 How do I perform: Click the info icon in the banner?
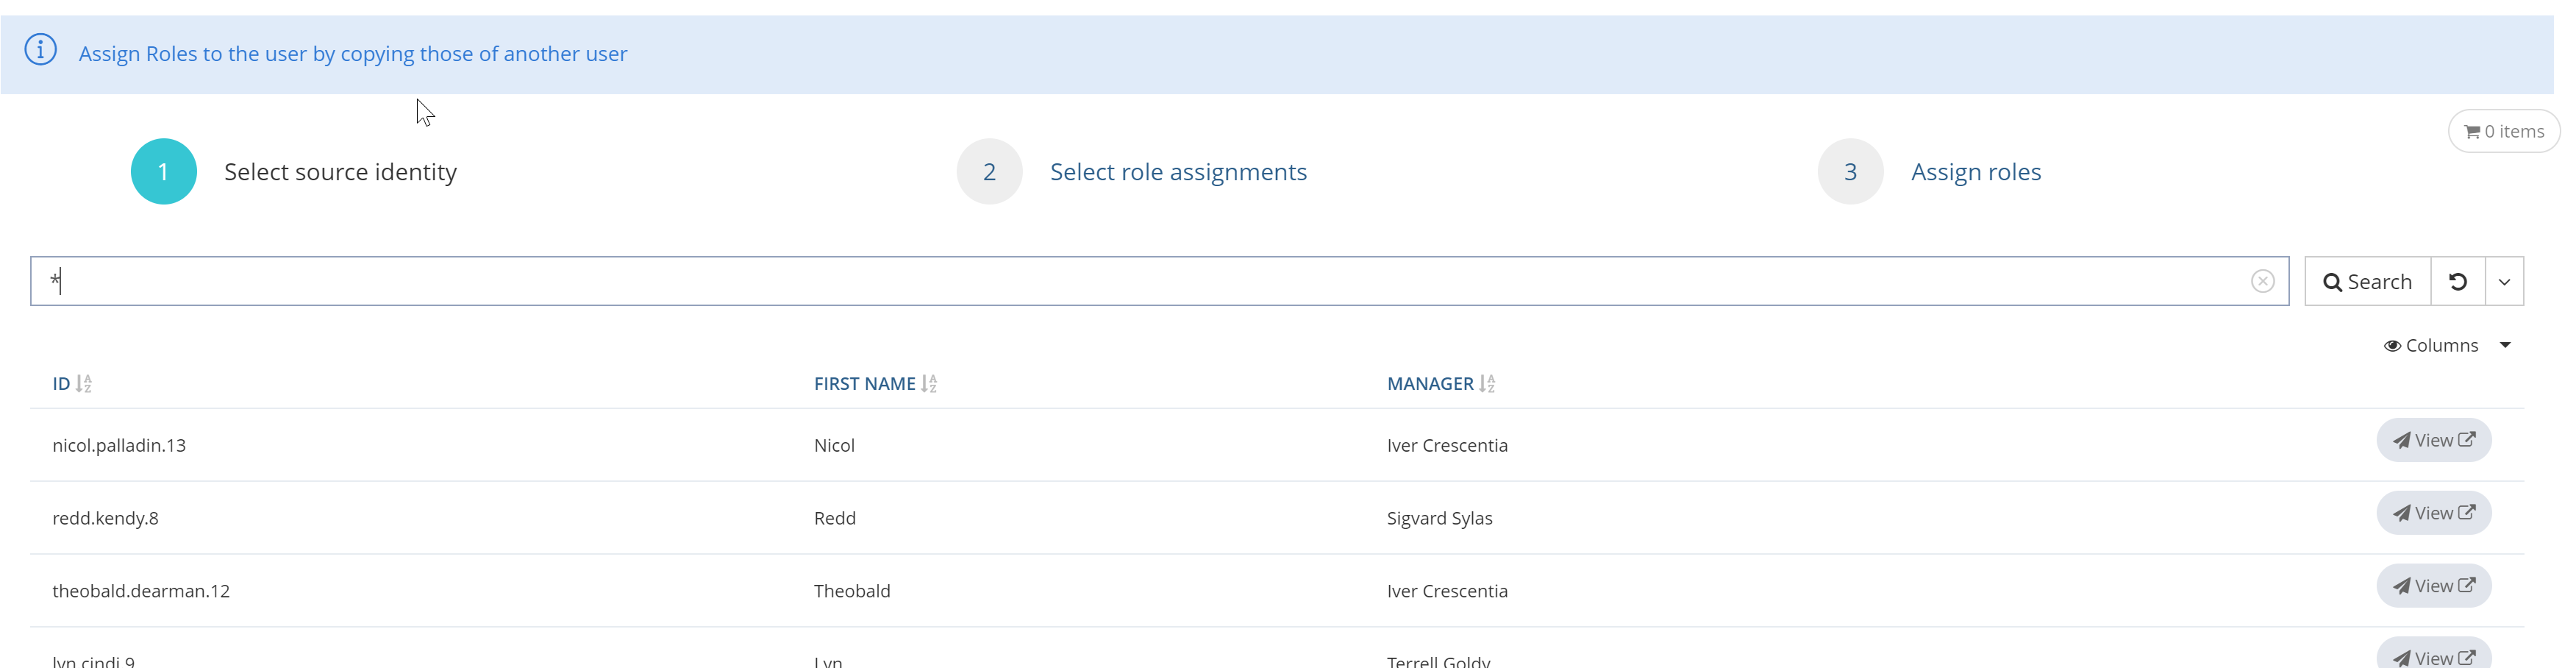(x=41, y=49)
